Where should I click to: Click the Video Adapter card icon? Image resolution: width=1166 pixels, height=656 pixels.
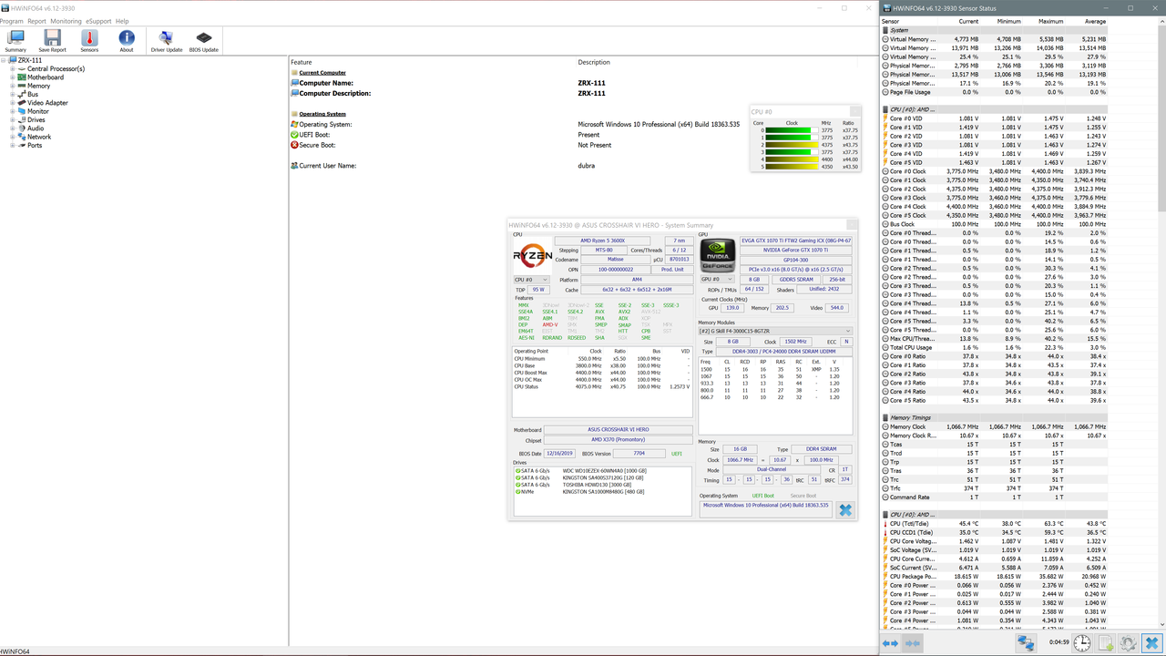point(22,103)
